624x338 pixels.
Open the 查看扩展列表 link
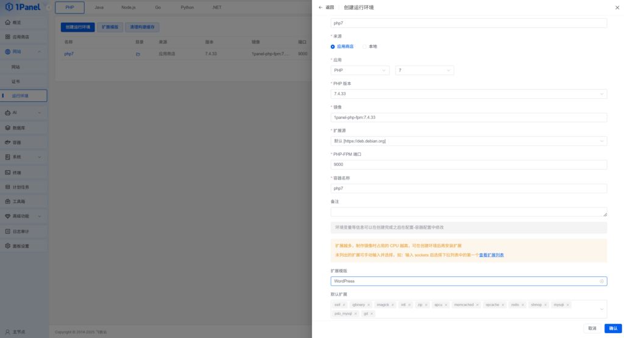pyautogui.click(x=491, y=255)
